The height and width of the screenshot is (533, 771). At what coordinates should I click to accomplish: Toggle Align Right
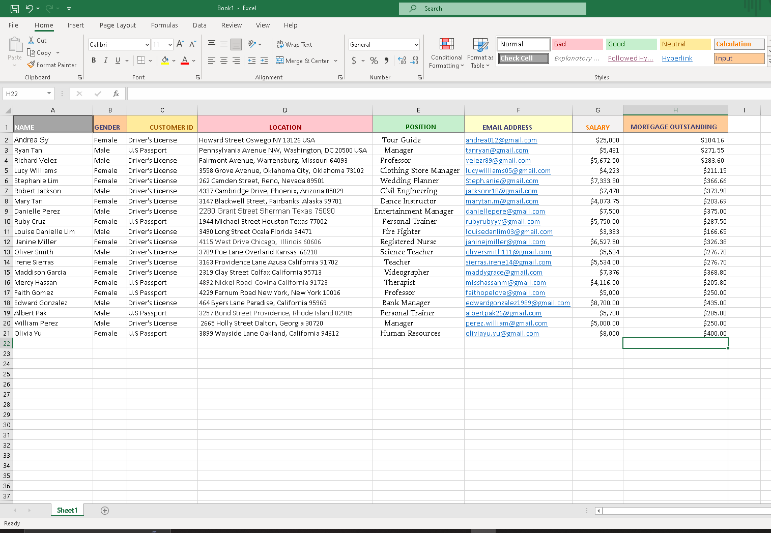pyautogui.click(x=236, y=61)
